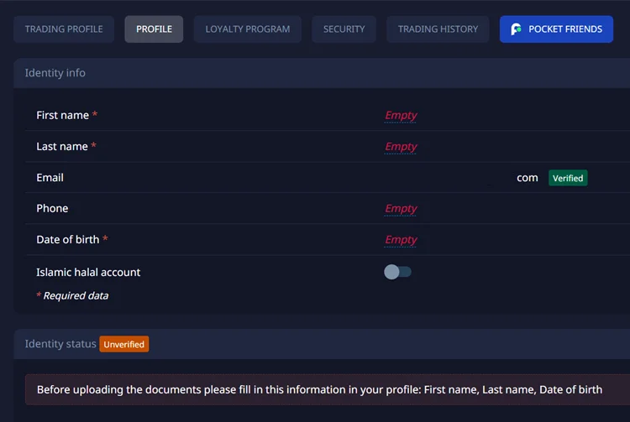Edit the empty Phone field
This screenshot has width=630, height=422.
tap(401, 209)
